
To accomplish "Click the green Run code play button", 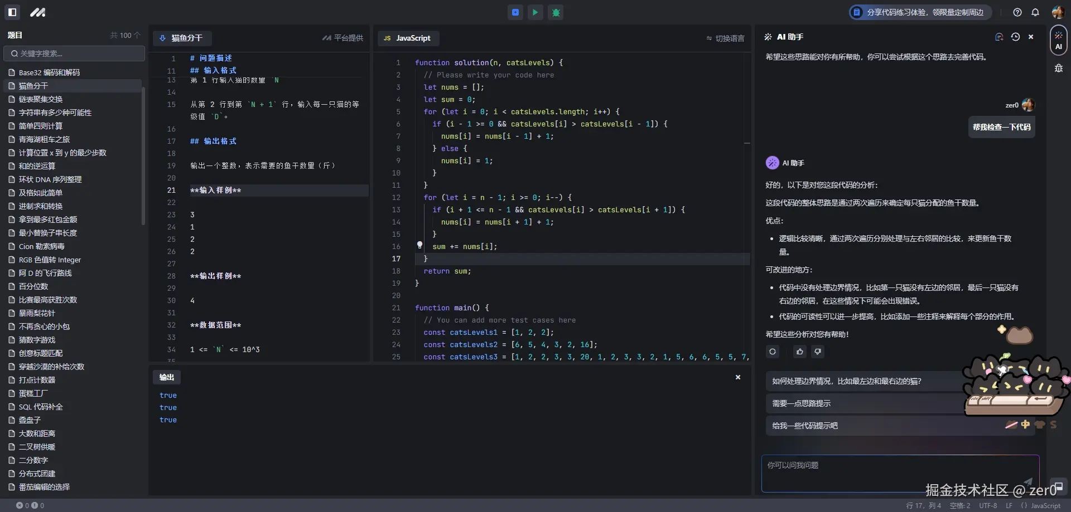I will click(x=535, y=12).
